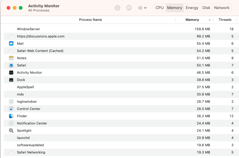Switch to the Energy tab
The image size is (239, 158).
(x=192, y=8)
